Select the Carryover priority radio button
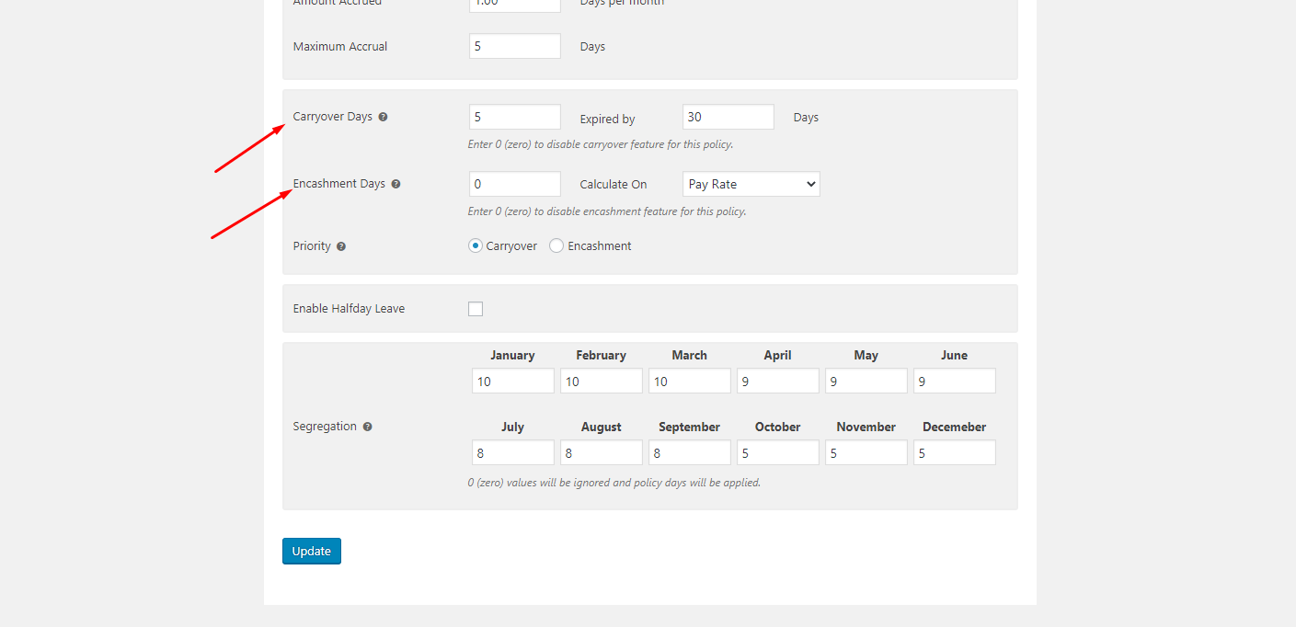 475,245
